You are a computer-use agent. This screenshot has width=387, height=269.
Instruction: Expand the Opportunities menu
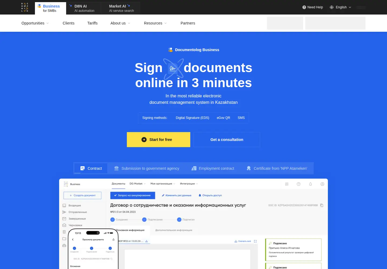point(35,23)
